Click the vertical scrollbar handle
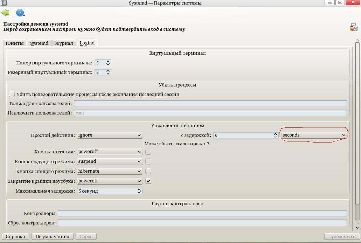 tap(357, 123)
